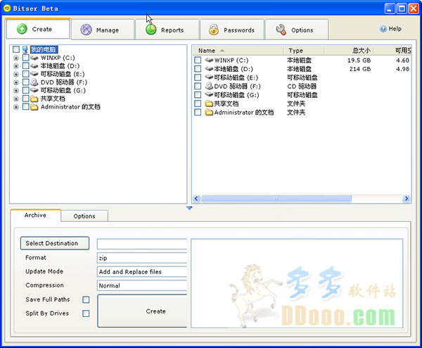Image resolution: width=422 pixels, height=348 pixels.
Task: Click removable disk (G:) icon in file list
Action: coord(209,94)
